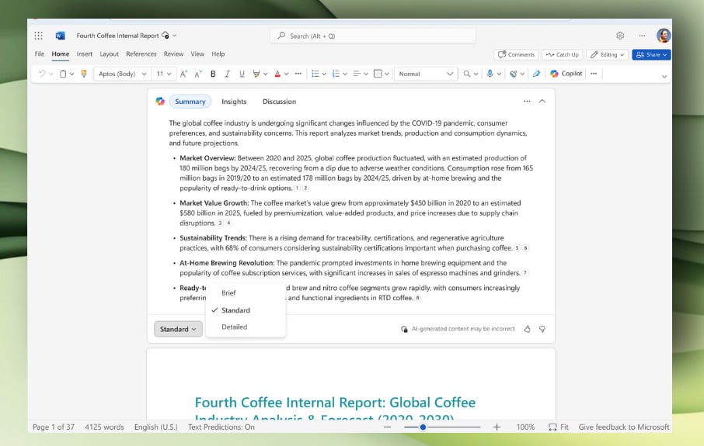Switch to the References tab
This screenshot has width=704, height=446.
[141, 54]
